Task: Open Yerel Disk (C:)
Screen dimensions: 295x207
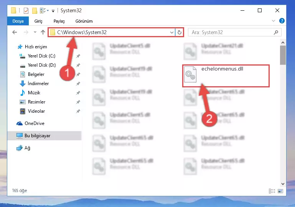Action: pyautogui.click(x=41, y=56)
